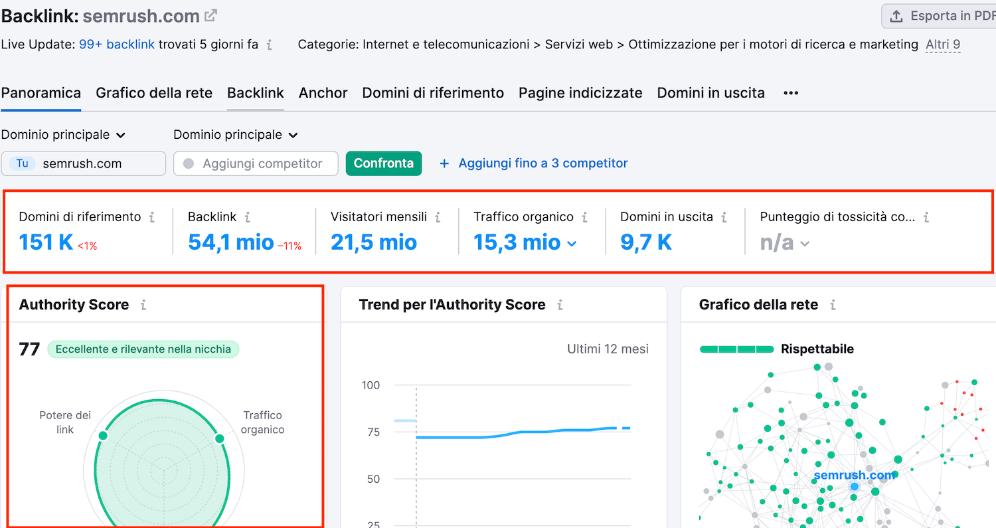This screenshot has height=528, width=996.
Task: Click the semrush.com node in network graph
Action: [855, 487]
